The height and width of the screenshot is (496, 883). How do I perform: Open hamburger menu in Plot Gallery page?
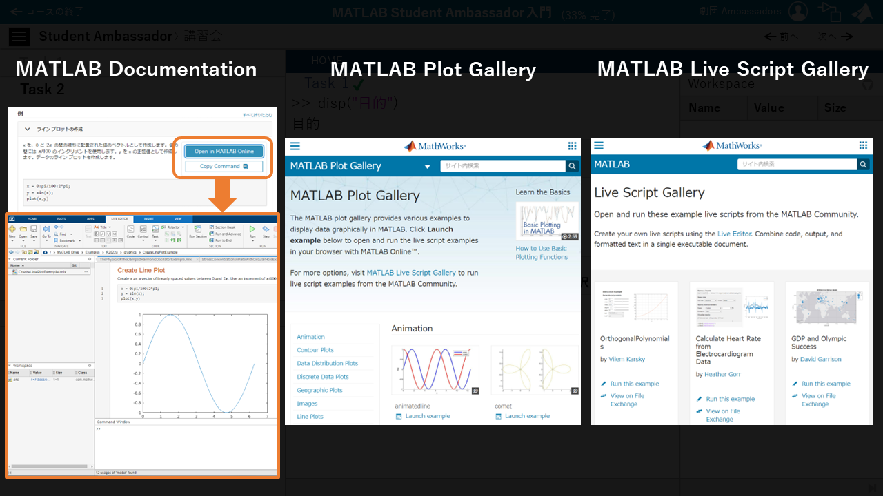click(x=295, y=146)
